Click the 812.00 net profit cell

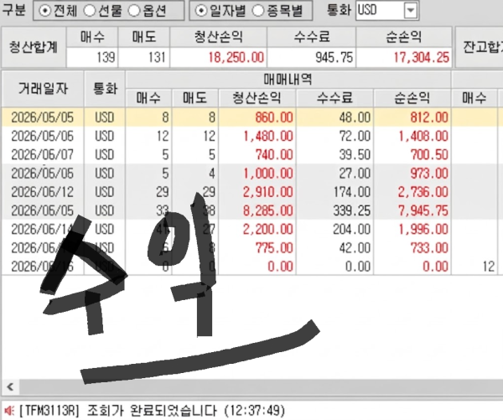[412, 117]
